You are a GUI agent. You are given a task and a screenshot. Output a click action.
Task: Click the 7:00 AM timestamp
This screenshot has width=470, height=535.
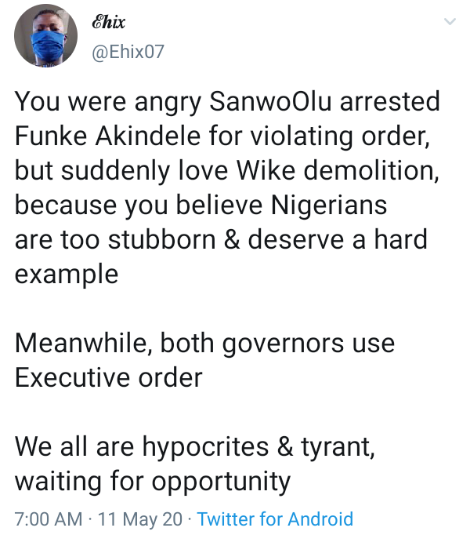click(48, 519)
